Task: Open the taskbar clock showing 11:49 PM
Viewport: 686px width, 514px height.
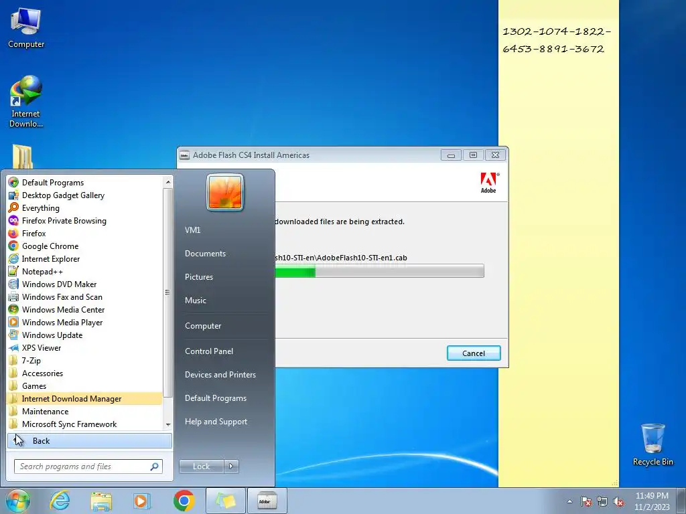Action: (652, 501)
